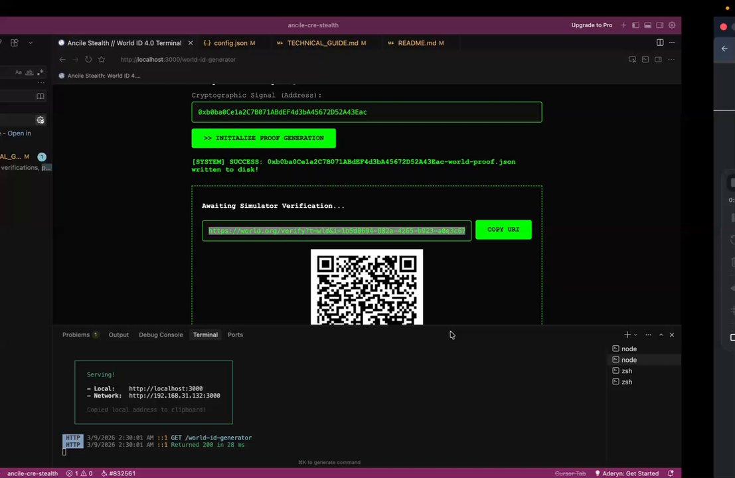Image resolution: width=735 pixels, height=478 pixels.
Task: Toggle the secondary sidebar layout icon
Action: click(x=659, y=25)
